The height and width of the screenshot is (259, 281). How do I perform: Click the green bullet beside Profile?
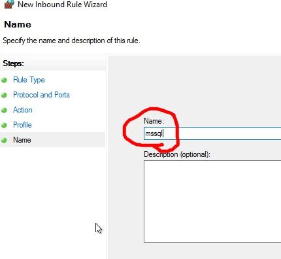(4, 126)
